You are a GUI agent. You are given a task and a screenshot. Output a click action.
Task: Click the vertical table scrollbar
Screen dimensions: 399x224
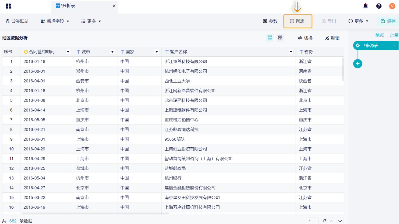tap(343, 69)
